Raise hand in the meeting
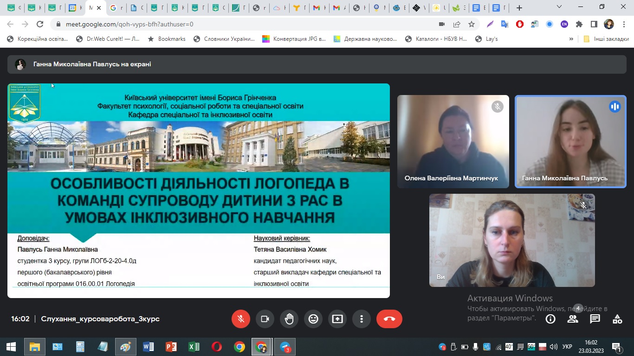The width and height of the screenshot is (634, 356). pos(289,319)
